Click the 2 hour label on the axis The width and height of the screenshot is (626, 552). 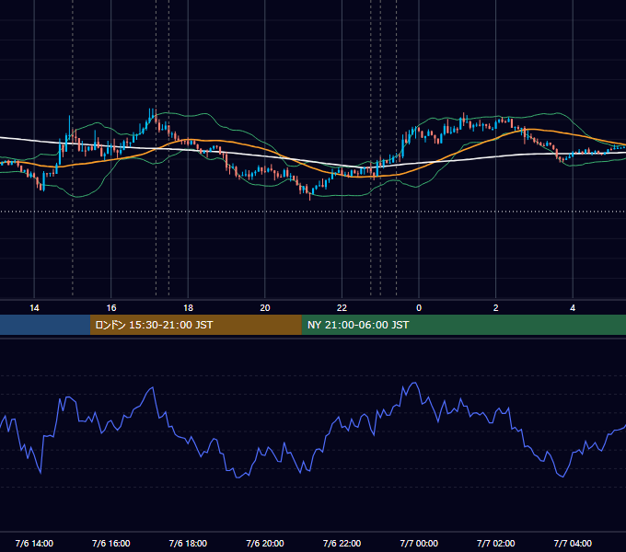coord(496,308)
